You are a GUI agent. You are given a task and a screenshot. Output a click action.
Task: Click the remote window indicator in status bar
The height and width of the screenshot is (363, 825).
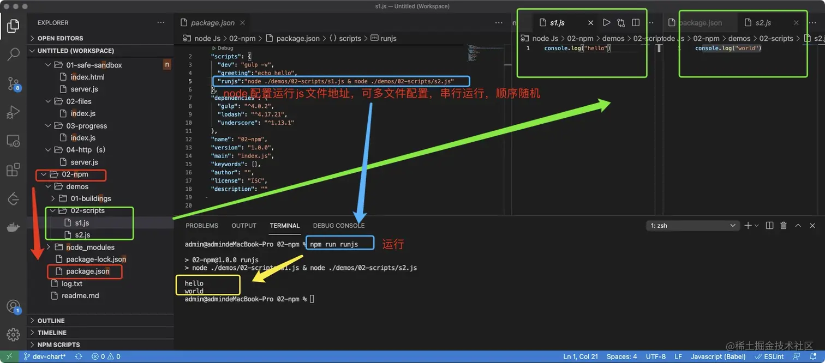click(x=9, y=356)
